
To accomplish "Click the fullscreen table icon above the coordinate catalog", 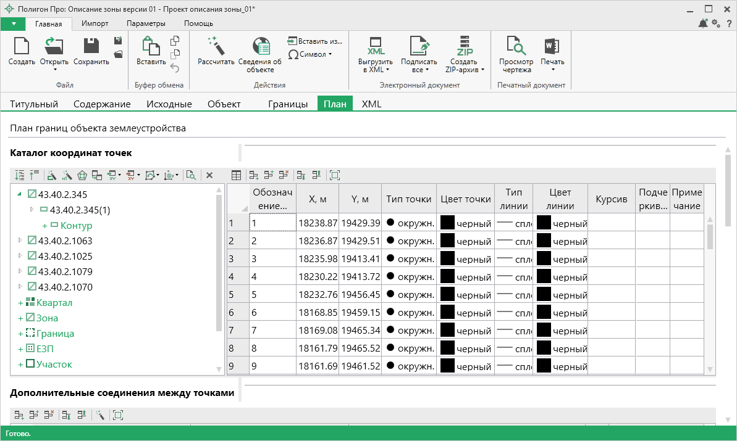I will 335,175.
